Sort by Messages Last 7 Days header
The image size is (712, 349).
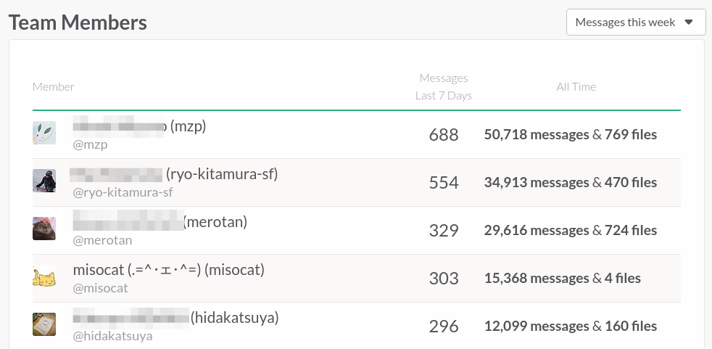(x=443, y=87)
